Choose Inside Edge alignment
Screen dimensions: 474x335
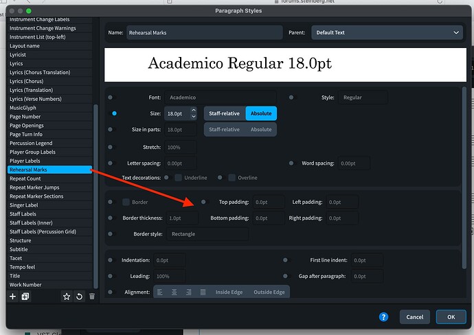click(229, 292)
